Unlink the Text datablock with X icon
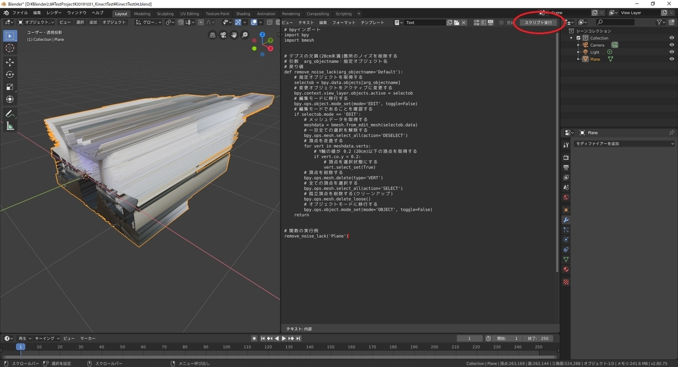 point(464,23)
